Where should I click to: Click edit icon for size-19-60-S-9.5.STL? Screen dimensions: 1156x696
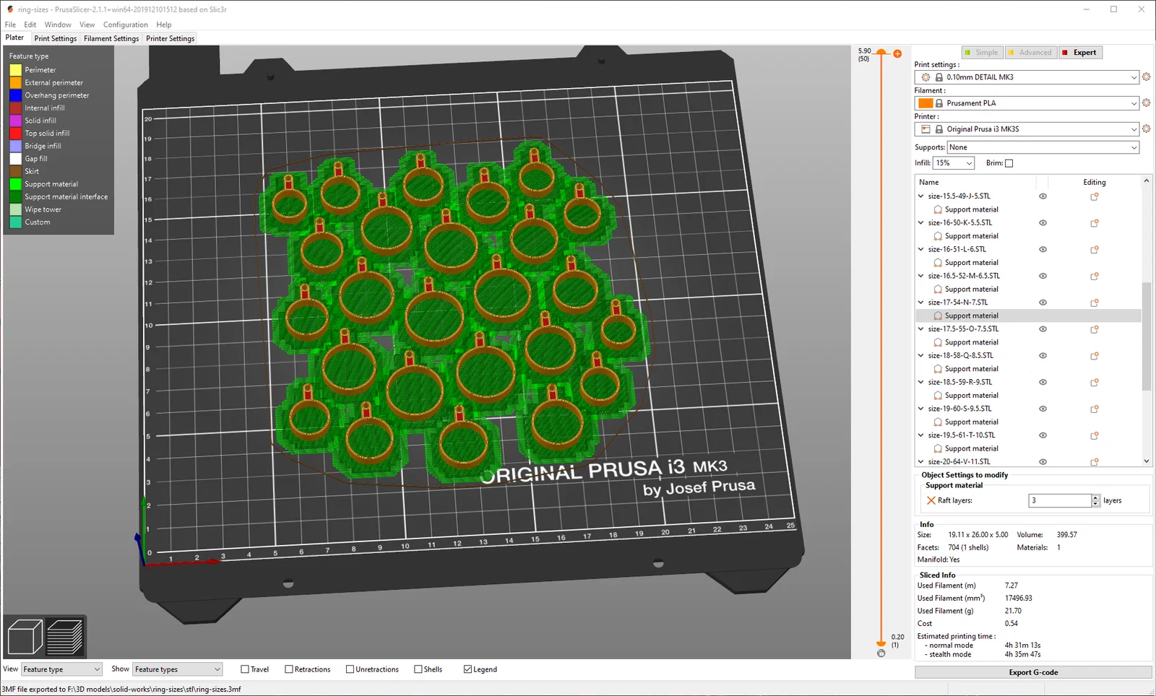[x=1095, y=409]
